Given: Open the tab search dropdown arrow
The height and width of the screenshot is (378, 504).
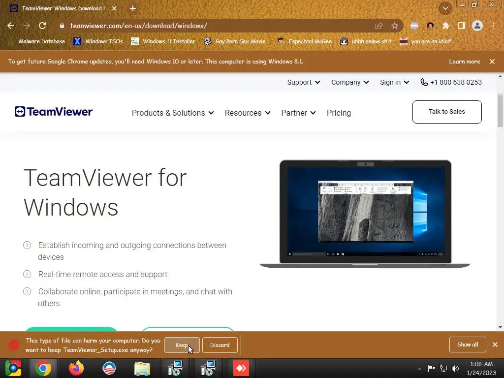Looking at the screenshot, I should (x=445, y=9).
